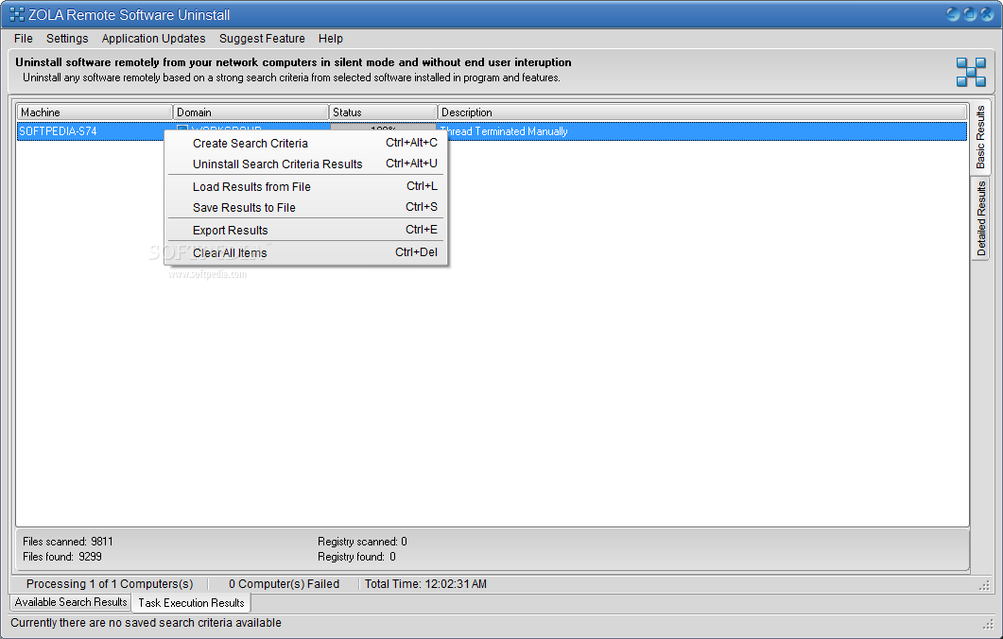
Task: Sort by the Status column header
Action: (x=383, y=112)
